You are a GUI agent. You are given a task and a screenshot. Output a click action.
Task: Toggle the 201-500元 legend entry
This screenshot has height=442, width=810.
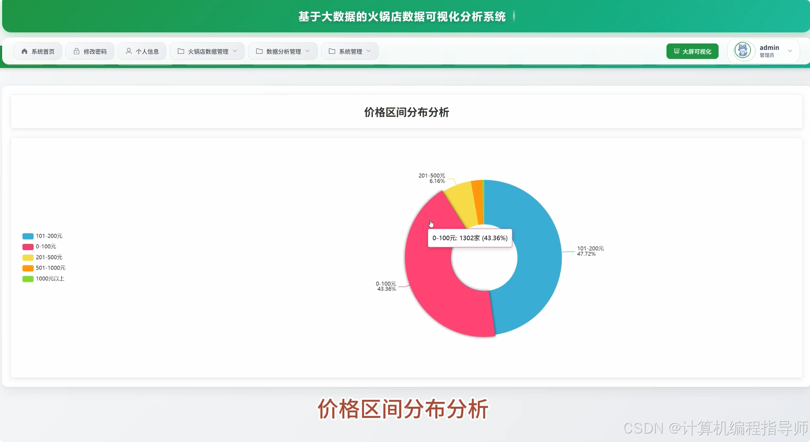[43, 257]
